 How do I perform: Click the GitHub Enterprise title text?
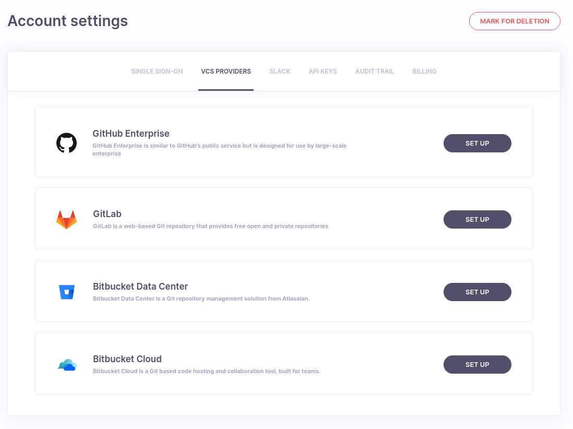pyautogui.click(x=130, y=134)
